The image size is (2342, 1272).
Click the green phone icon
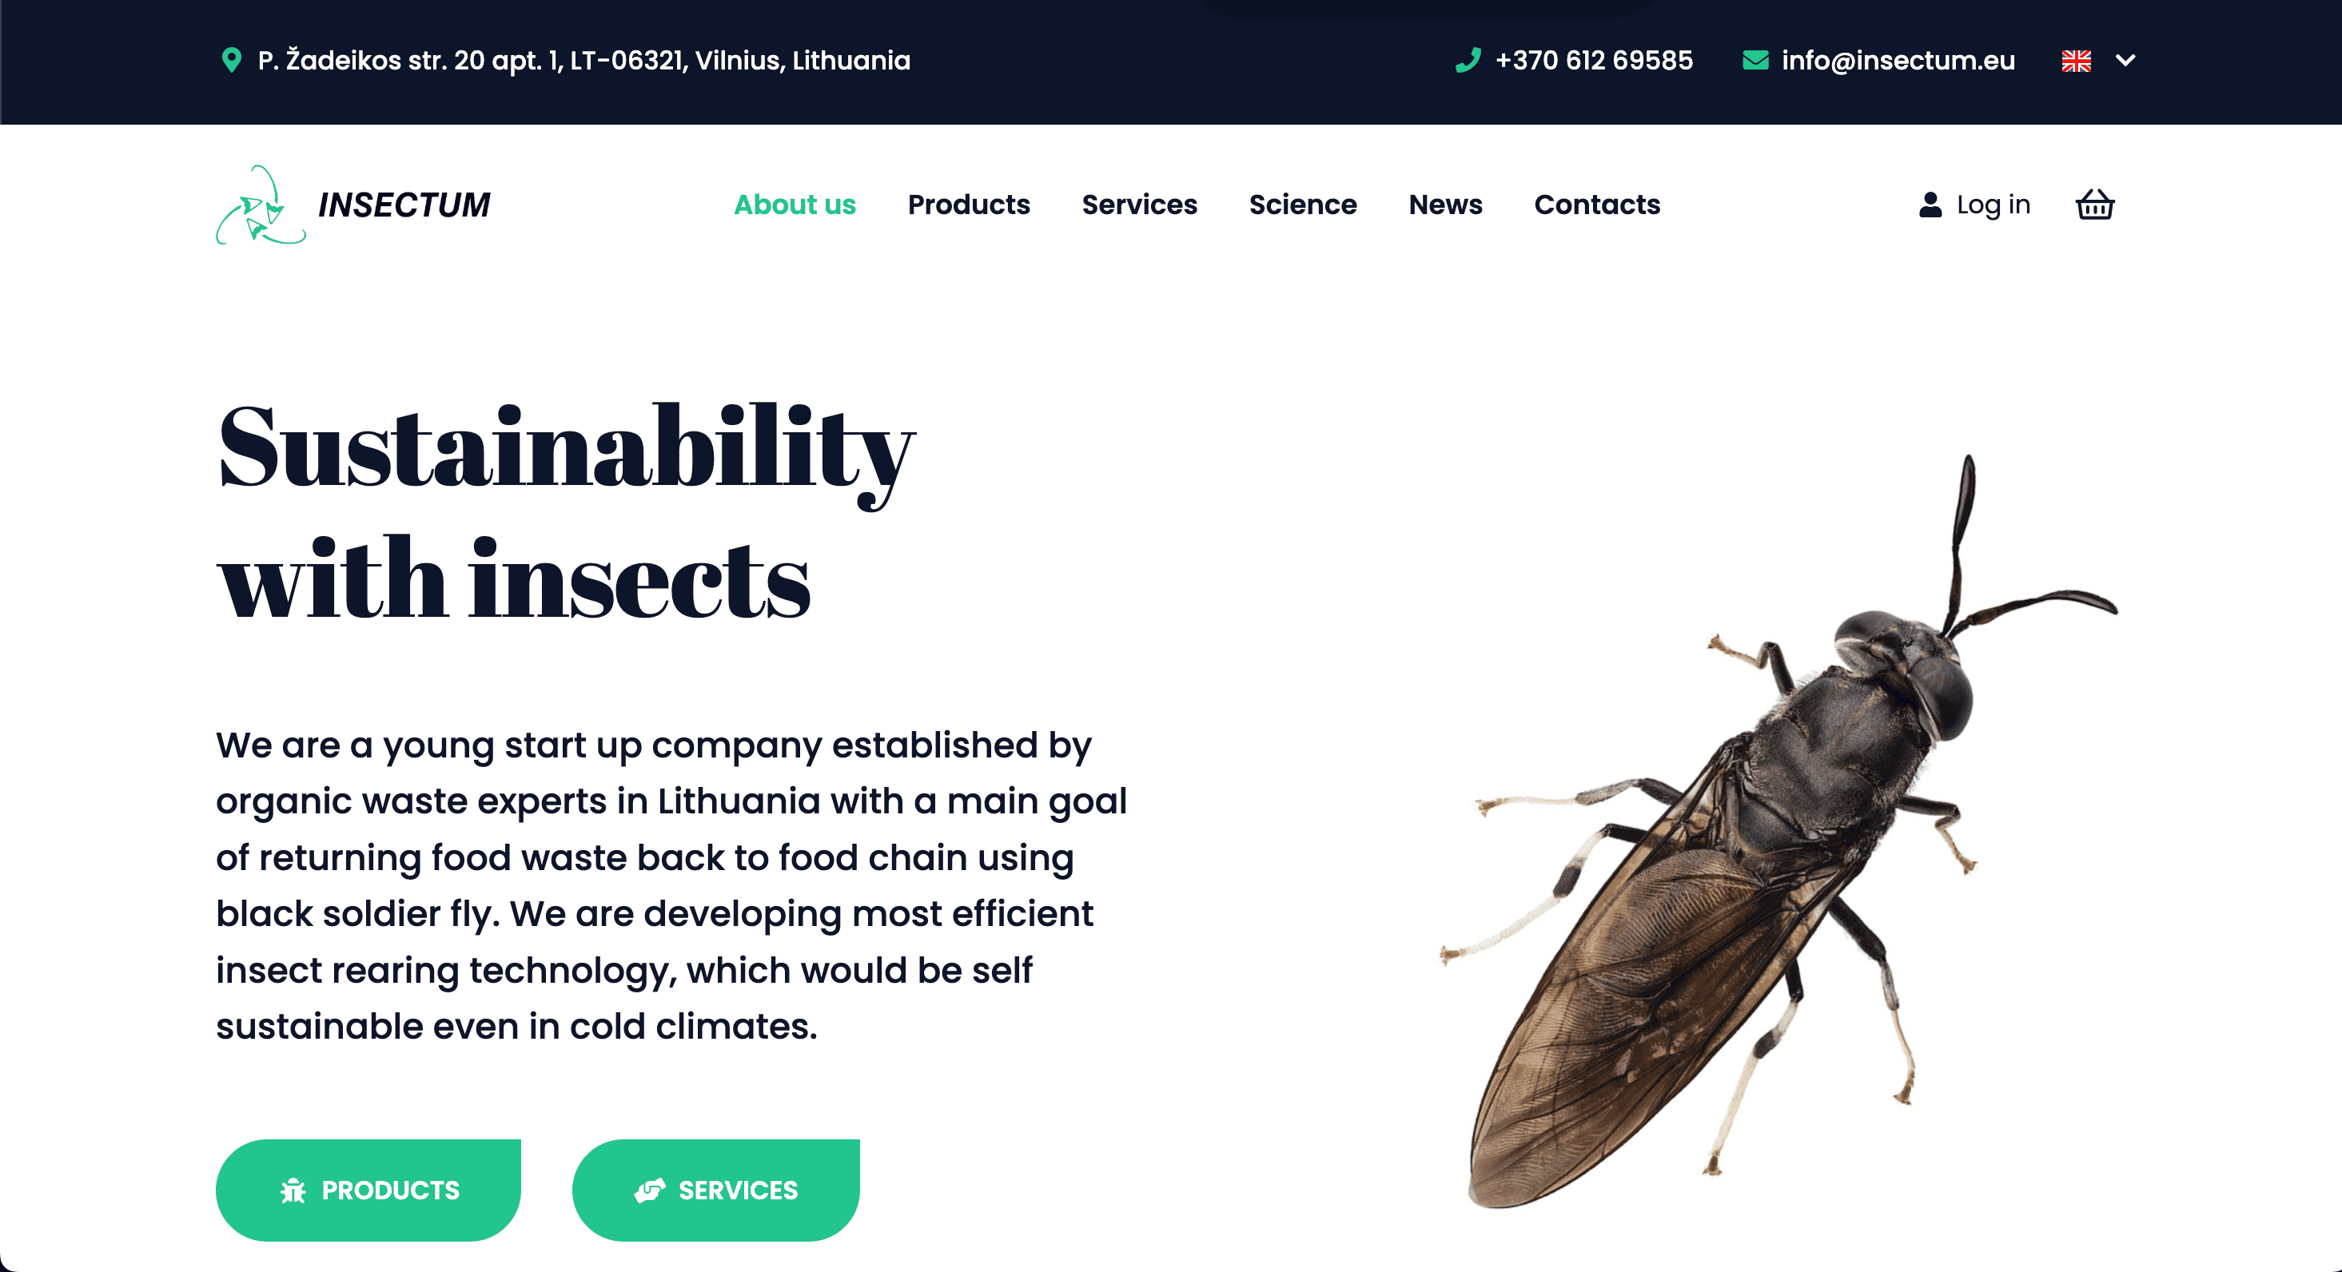pos(1468,60)
